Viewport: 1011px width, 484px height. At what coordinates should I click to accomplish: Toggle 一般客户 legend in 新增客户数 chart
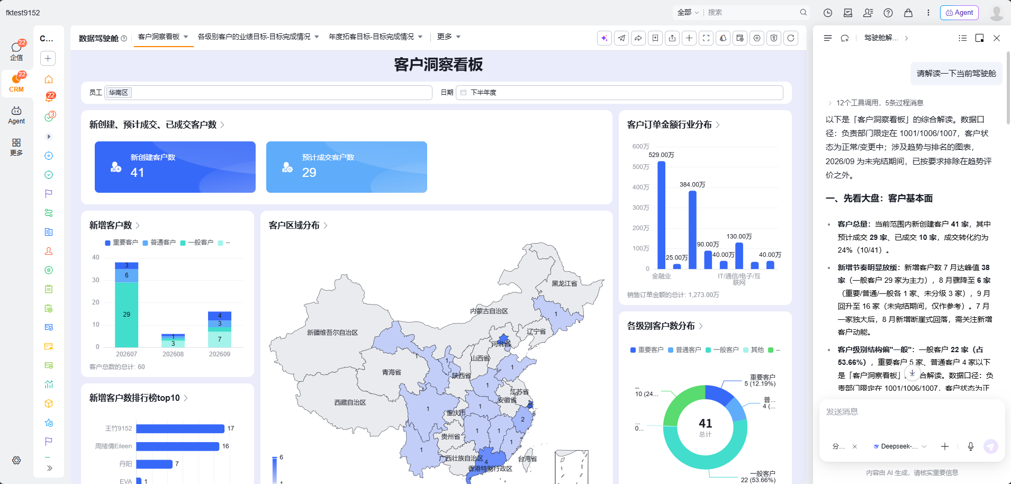click(x=197, y=243)
